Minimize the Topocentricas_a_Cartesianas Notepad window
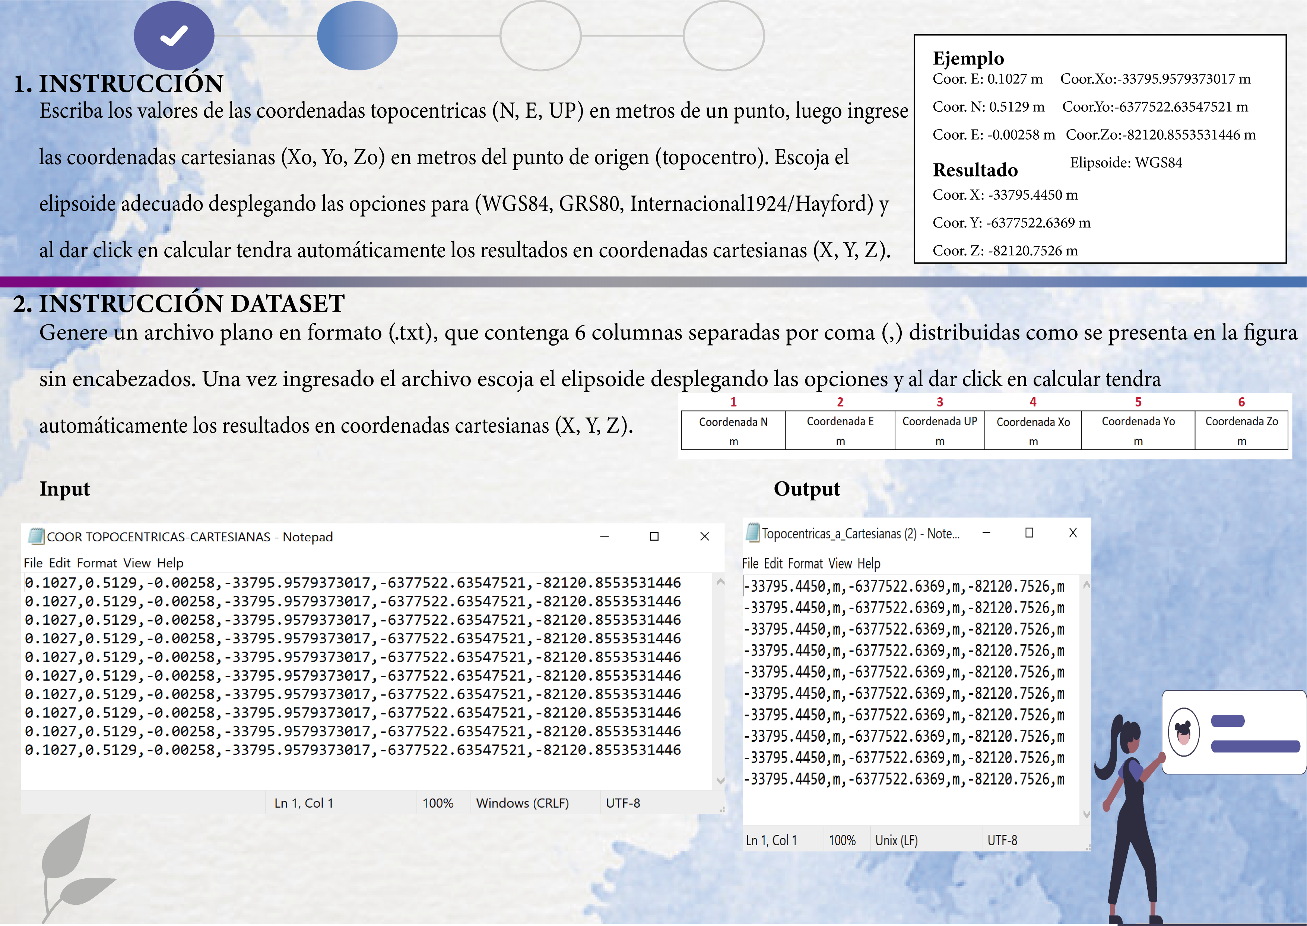Viewport: 1307px width, 926px height. [x=986, y=532]
